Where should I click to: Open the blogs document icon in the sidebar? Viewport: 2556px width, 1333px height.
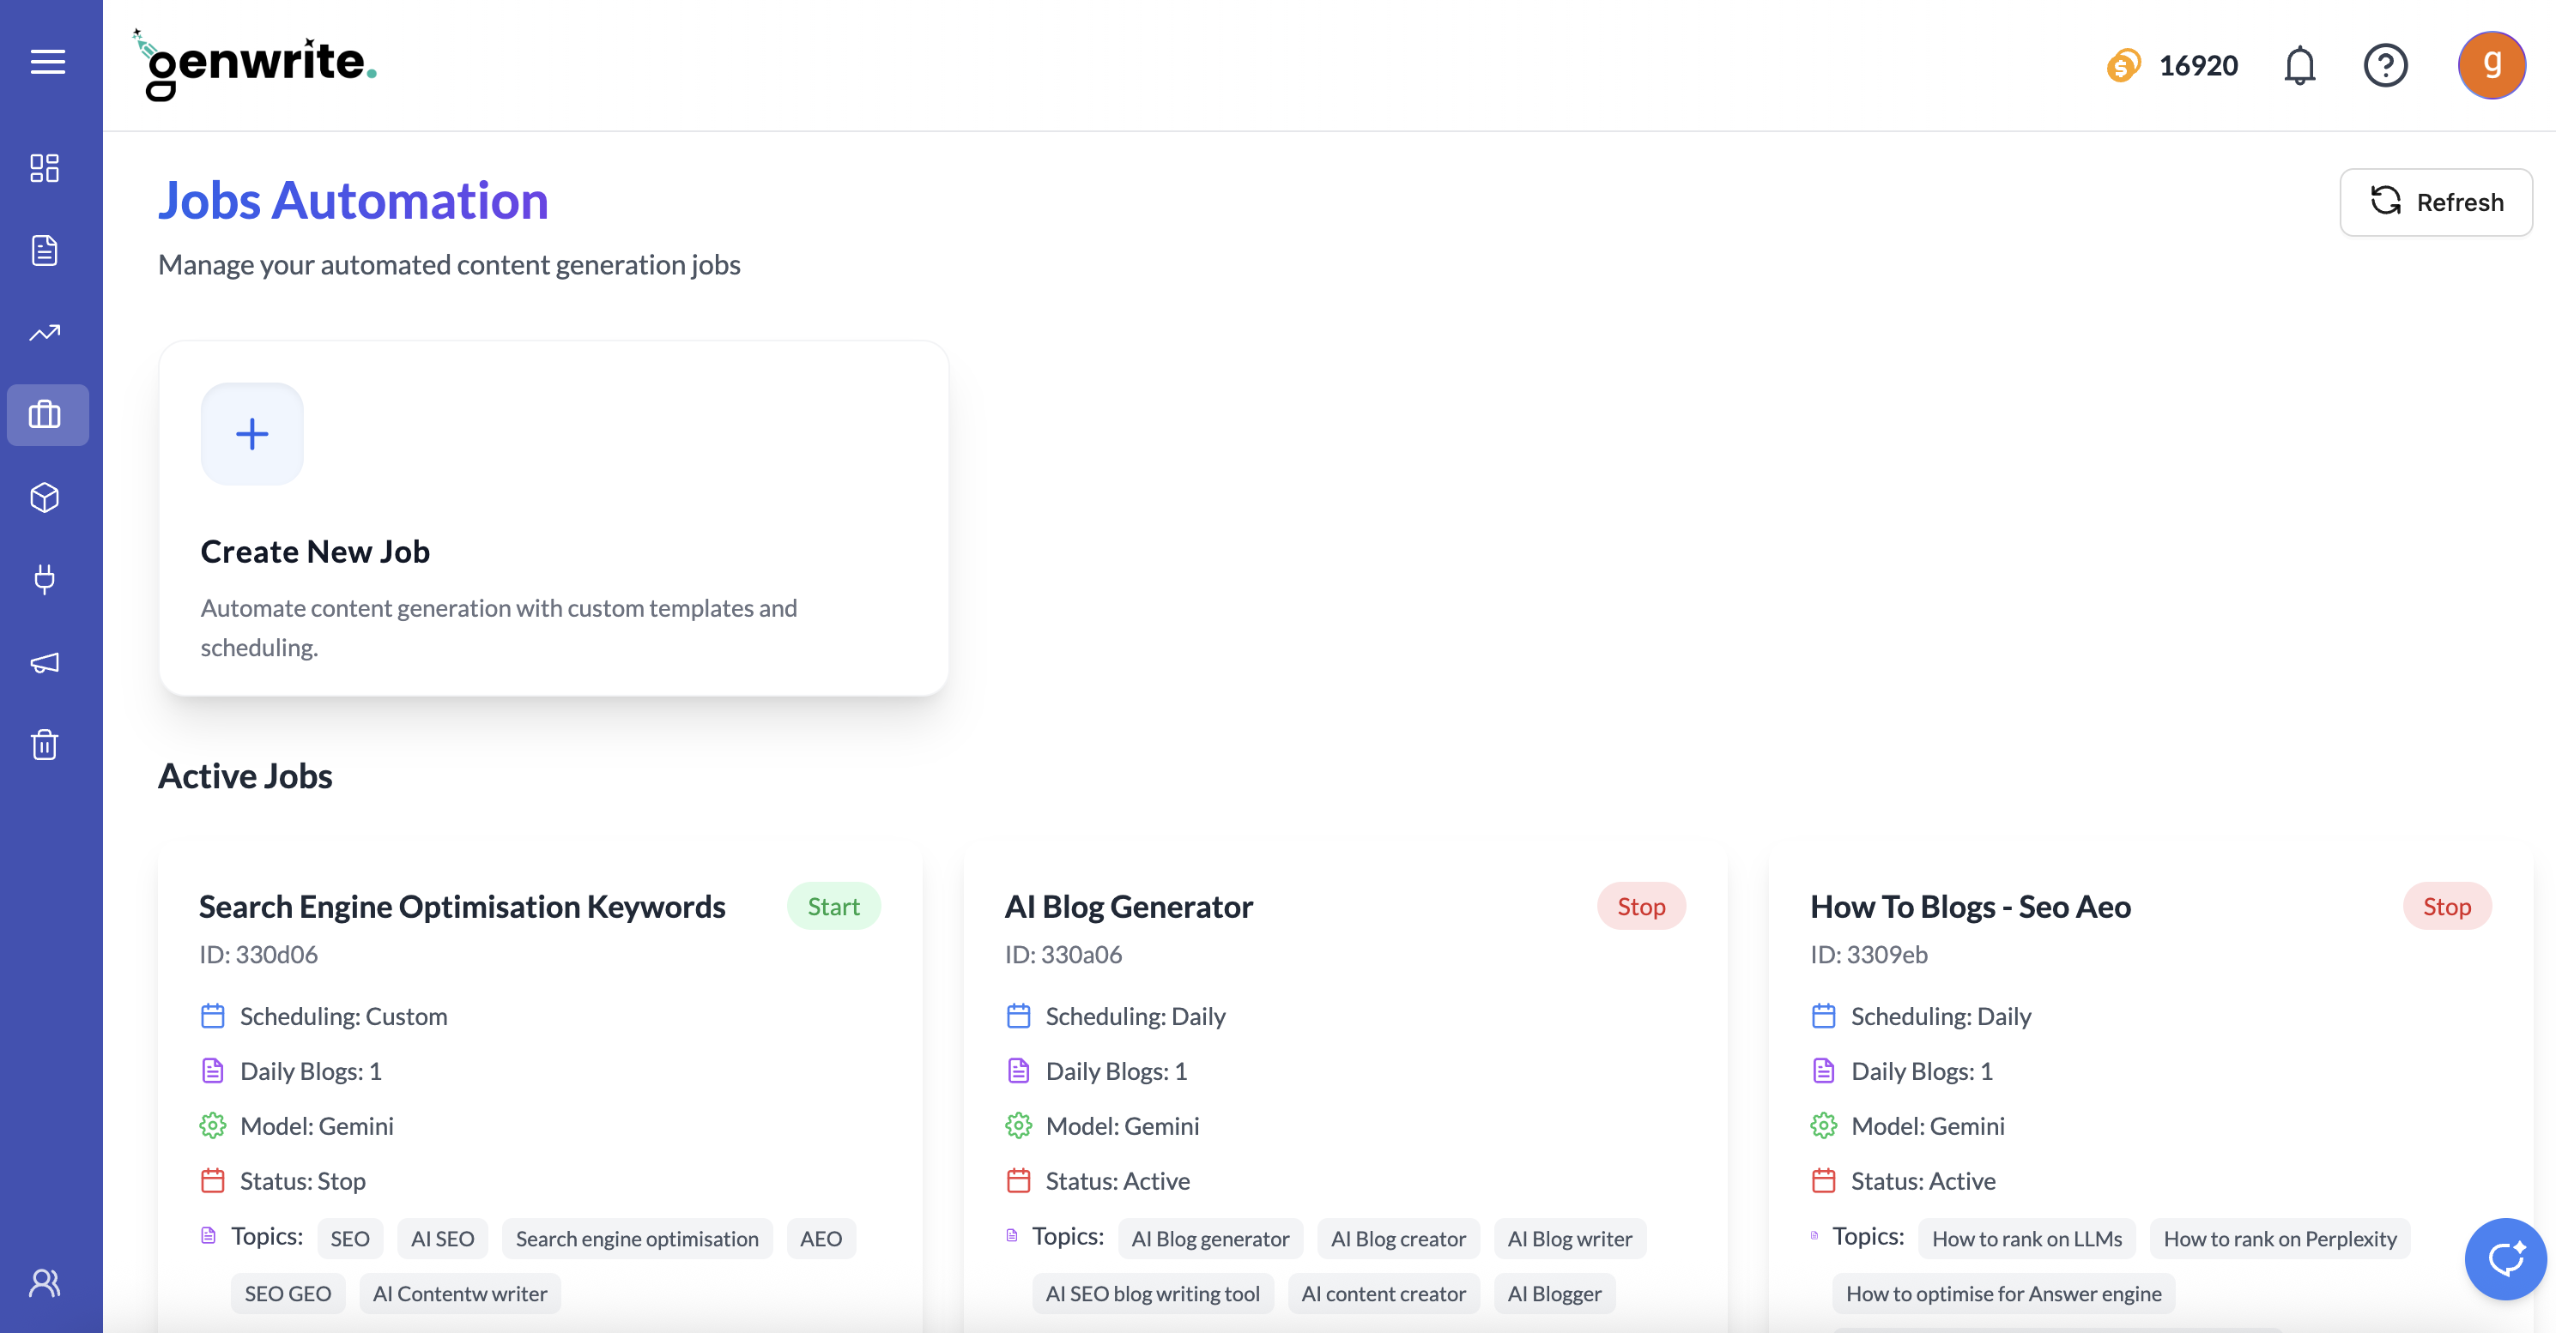[45, 250]
